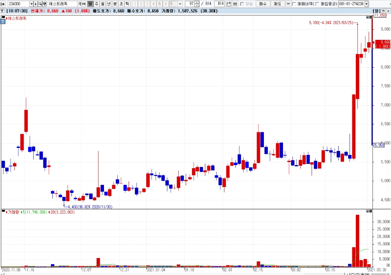Click the 호 icon at chart top-left

3,22
